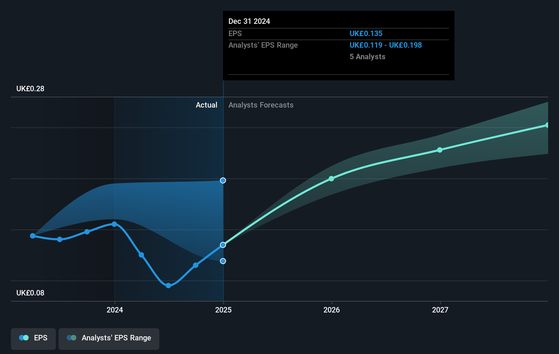Select the Dec 31 2024 EPS data point

point(223,244)
